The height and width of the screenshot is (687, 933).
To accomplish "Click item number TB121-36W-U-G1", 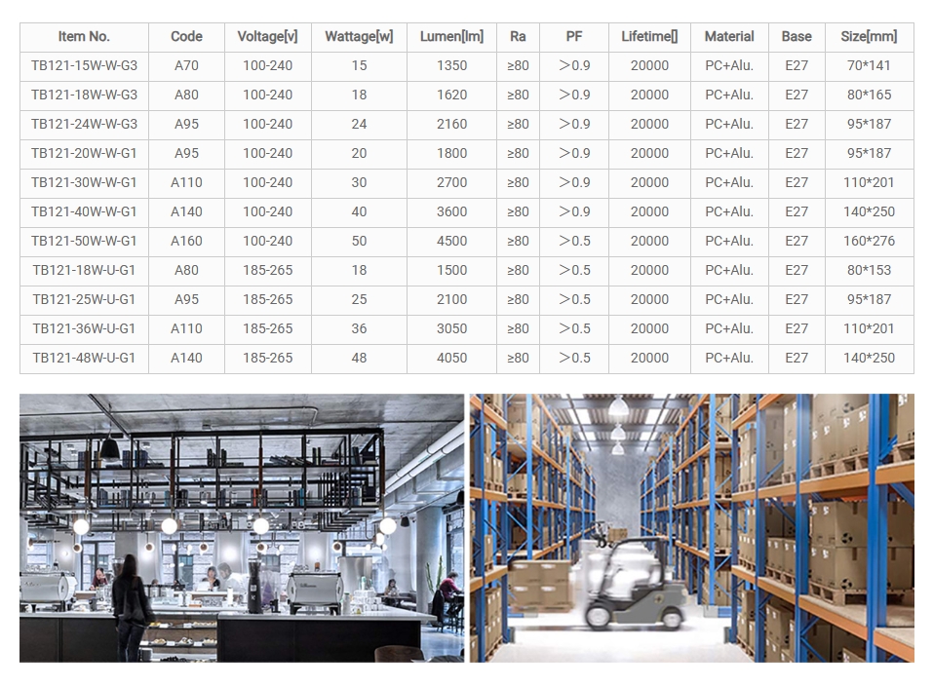I will pyautogui.click(x=84, y=328).
